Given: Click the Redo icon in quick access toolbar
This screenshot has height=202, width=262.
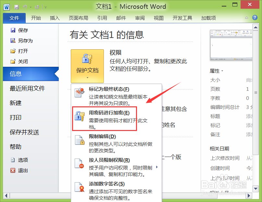Looking at the screenshot, I should point(37,7).
